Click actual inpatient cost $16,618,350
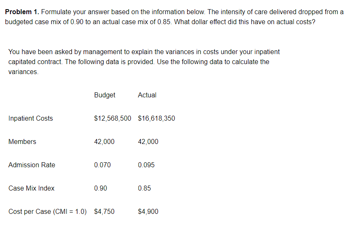 click(x=157, y=118)
